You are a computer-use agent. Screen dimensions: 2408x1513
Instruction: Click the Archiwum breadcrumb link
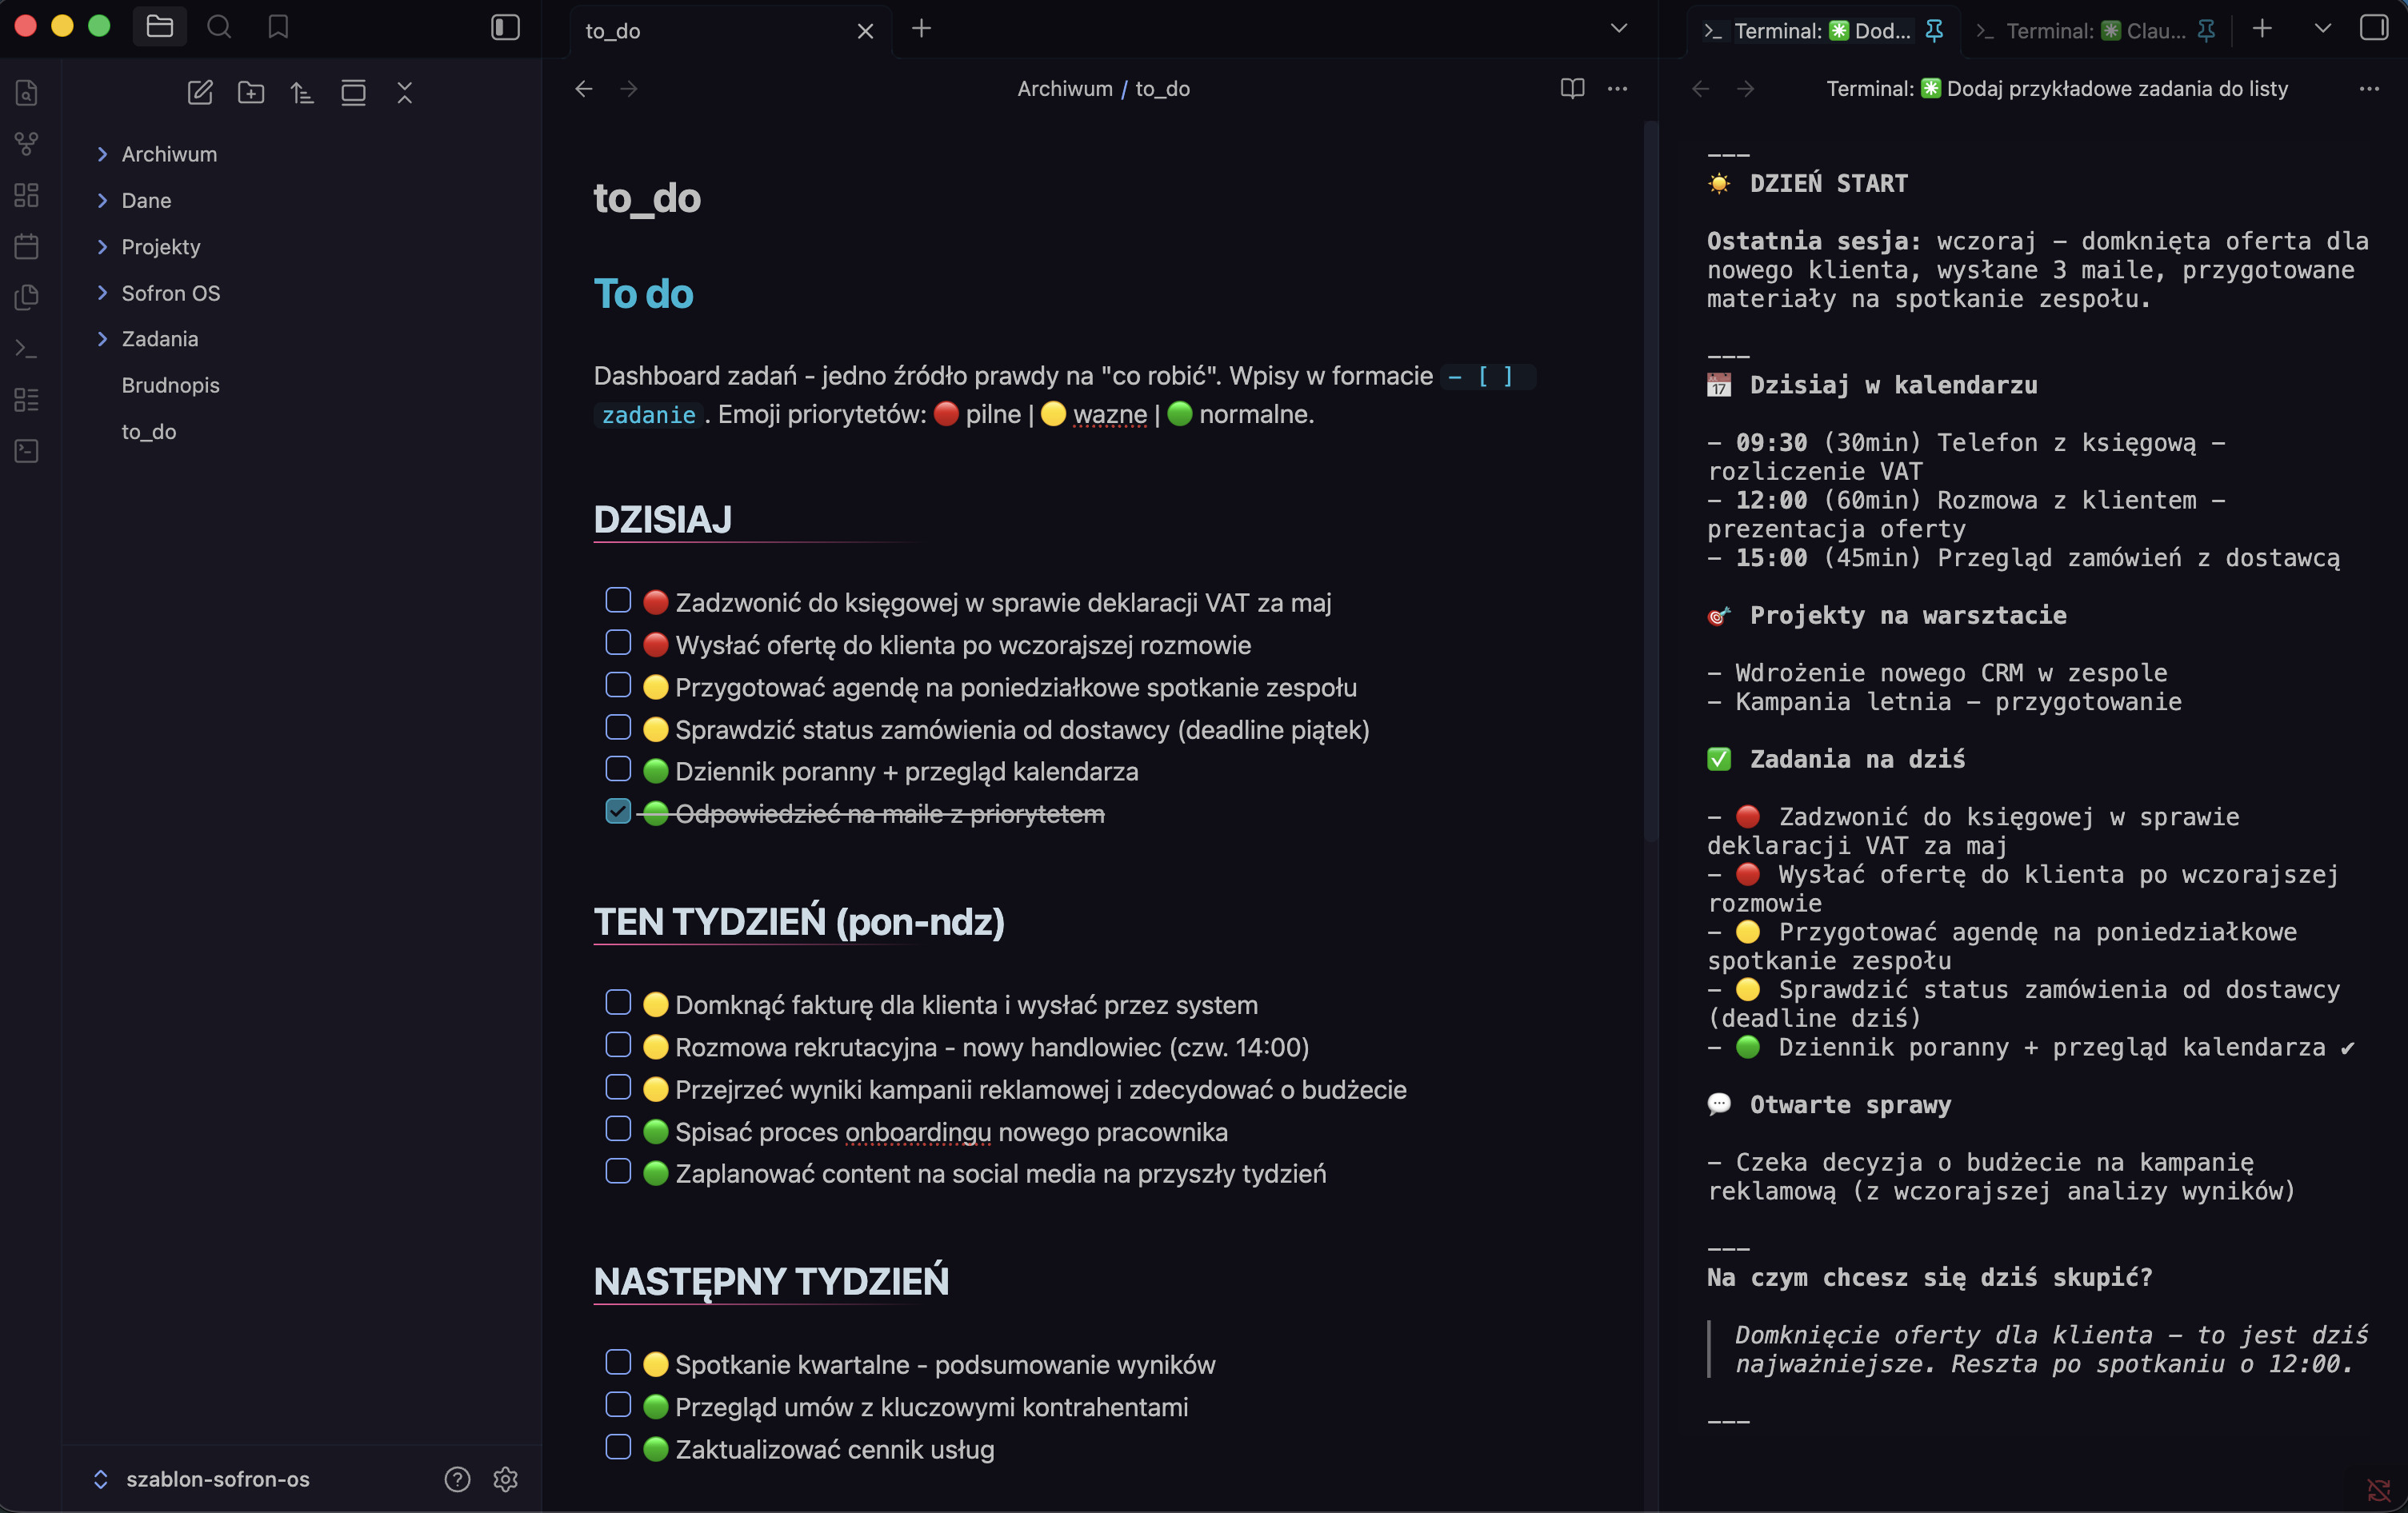(x=1065, y=89)
